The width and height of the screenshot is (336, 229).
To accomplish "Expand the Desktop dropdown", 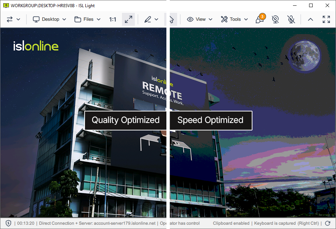I will click(49, 19).
